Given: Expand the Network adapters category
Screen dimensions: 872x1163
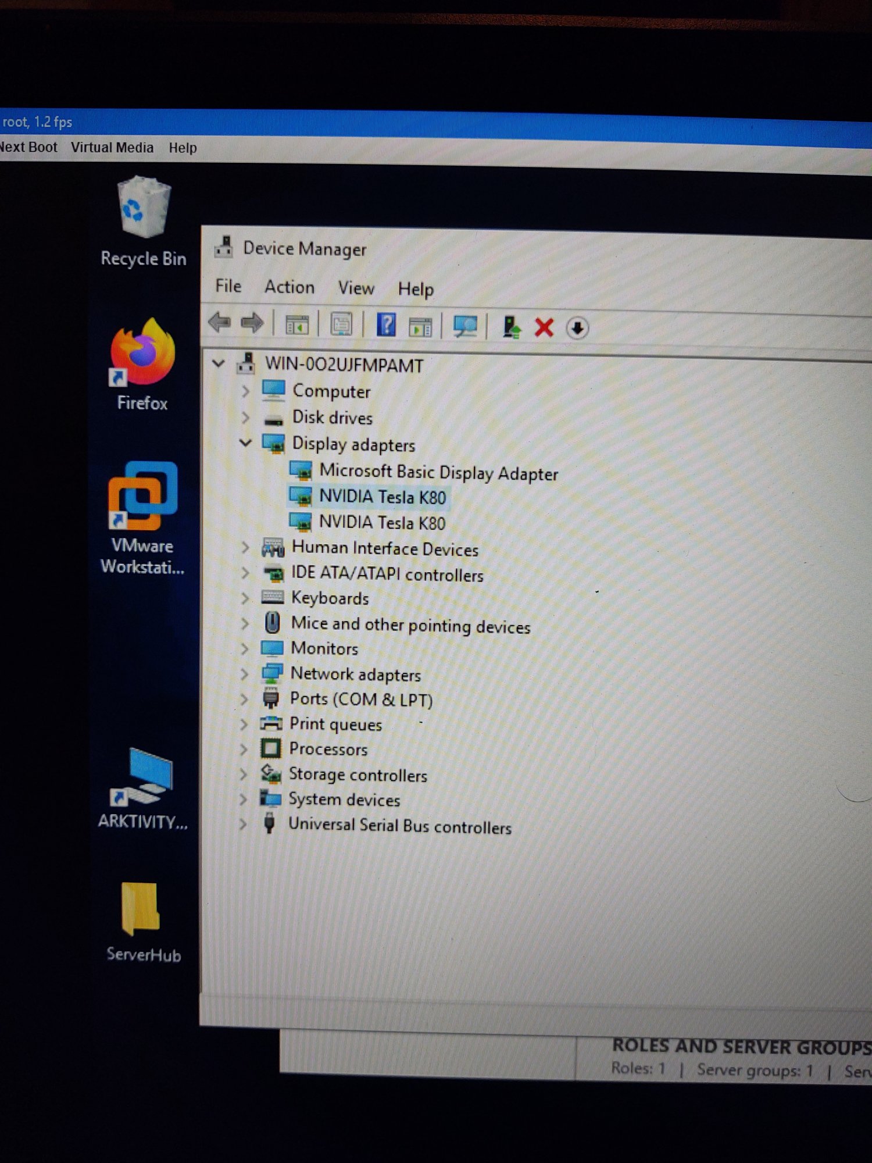Looking at the screenshot, I should [x=244, y=673].
